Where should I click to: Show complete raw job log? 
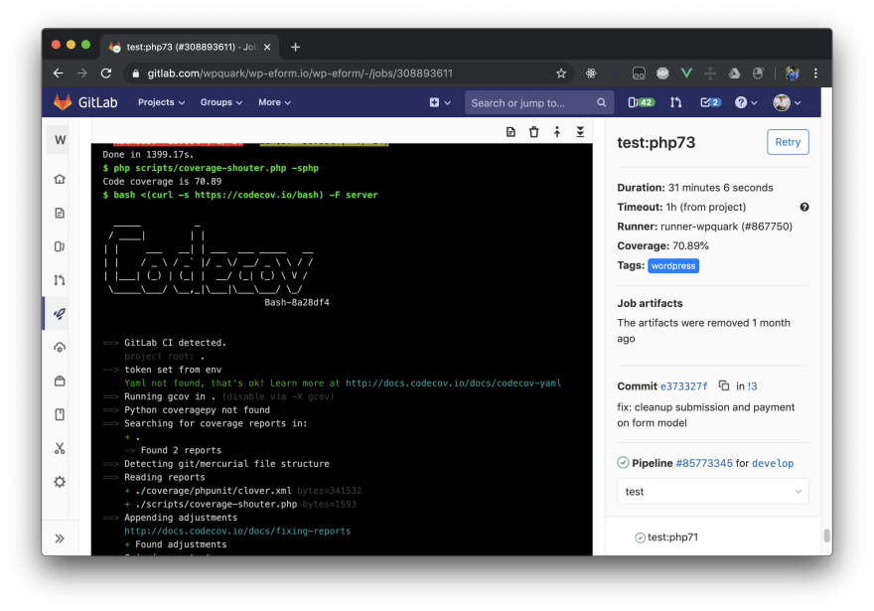[x=510, y=132]
